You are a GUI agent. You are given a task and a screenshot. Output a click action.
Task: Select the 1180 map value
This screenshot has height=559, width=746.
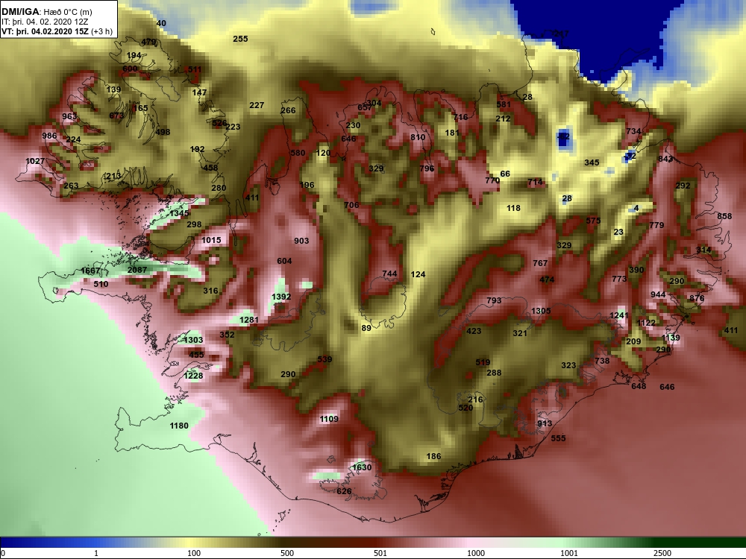(179, 426)
